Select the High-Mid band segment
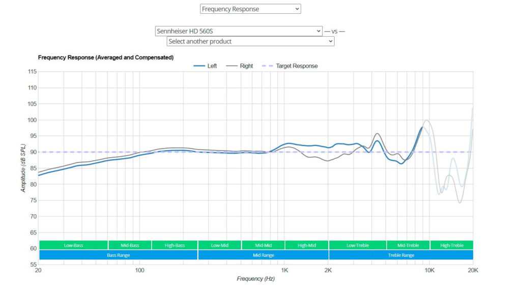The width and height of the screenshot is (521, 293). coord(306,245)
